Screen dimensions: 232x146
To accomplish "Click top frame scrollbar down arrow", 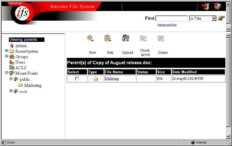I will [228, 29].
